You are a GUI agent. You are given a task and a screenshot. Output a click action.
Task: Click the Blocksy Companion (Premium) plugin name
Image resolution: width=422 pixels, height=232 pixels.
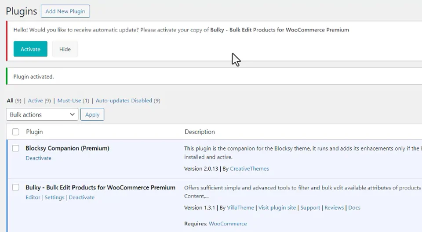(x=67, y=148)
